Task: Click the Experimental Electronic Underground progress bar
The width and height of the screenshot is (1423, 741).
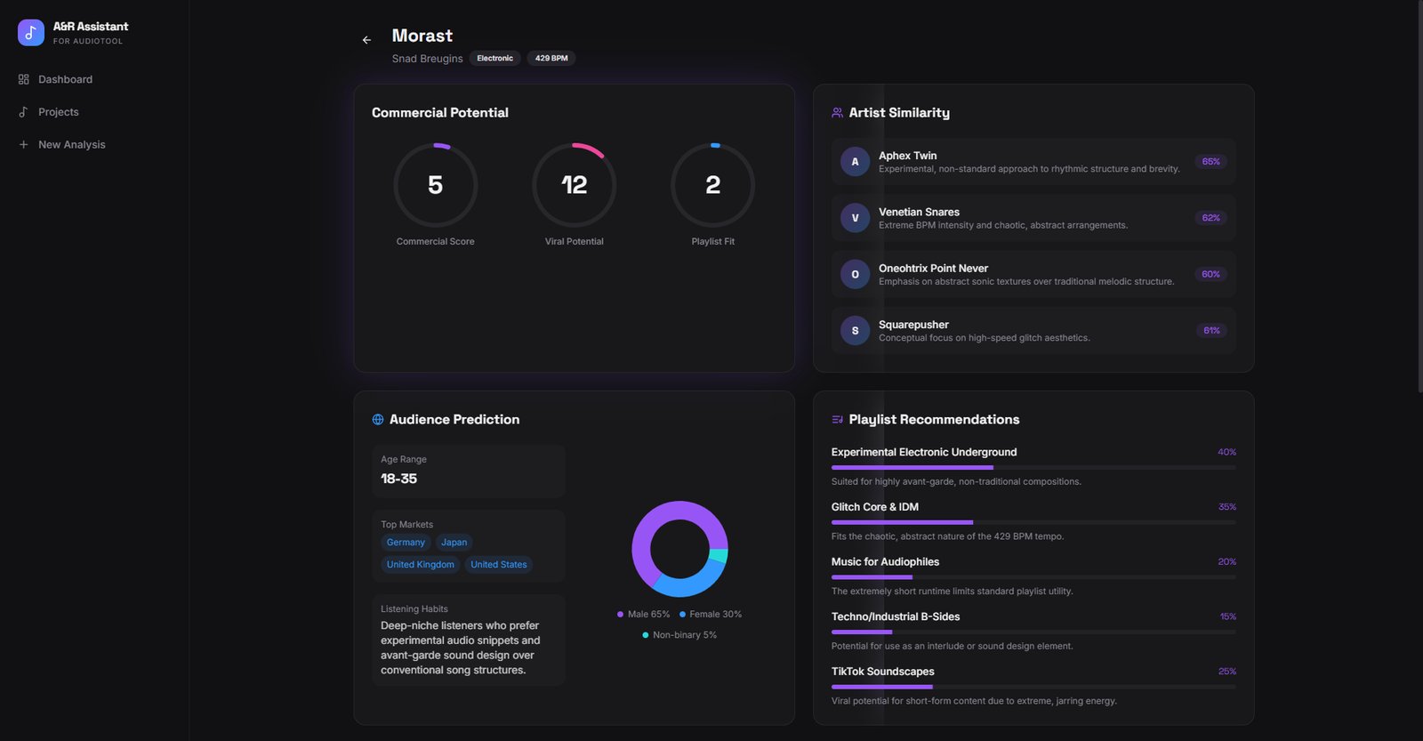Action: pyautogui.click(x=1033, y=467)
